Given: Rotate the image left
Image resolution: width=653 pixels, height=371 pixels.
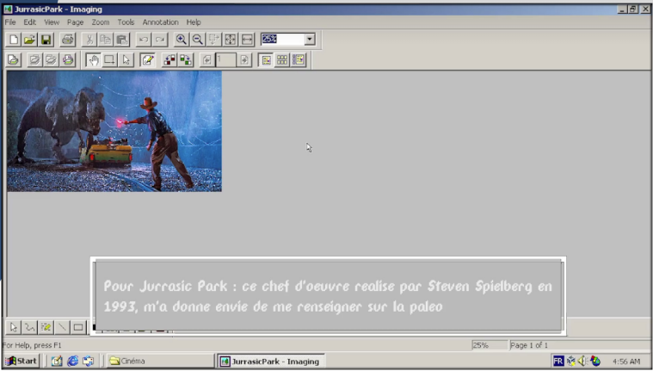Looking at the screenshot, I should (x=169, y=60).
